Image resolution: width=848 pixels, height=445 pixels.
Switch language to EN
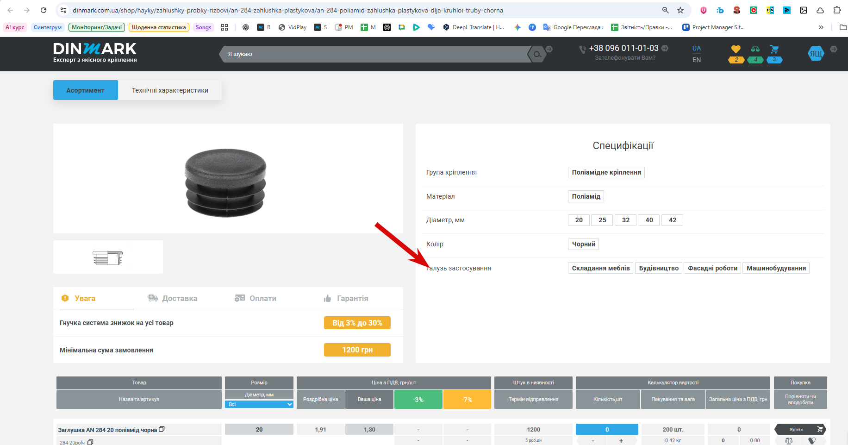(697, 60)
